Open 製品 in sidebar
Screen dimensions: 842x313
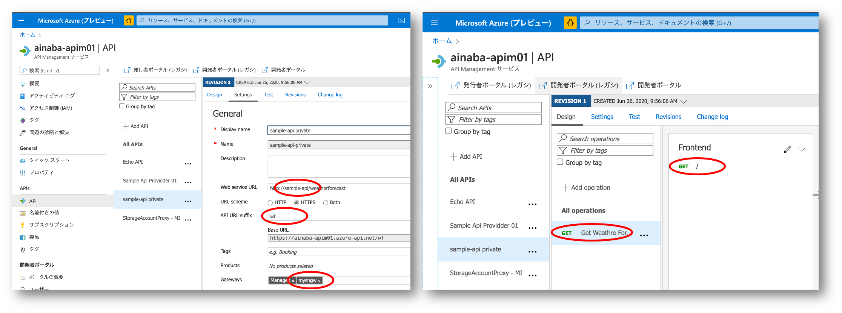click(34, 237)
